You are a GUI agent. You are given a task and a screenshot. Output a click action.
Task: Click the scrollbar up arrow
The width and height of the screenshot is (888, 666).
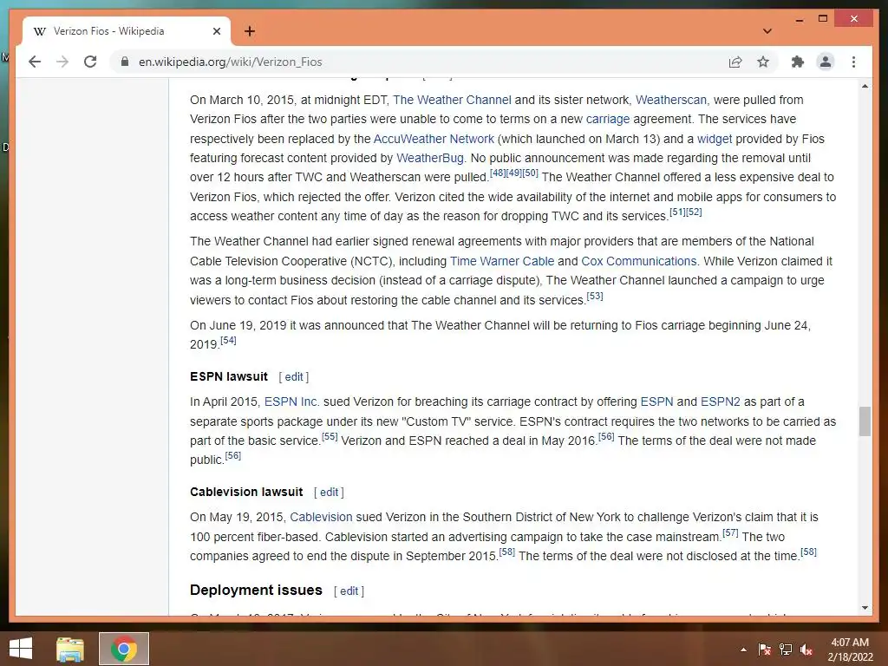[865, 86]
